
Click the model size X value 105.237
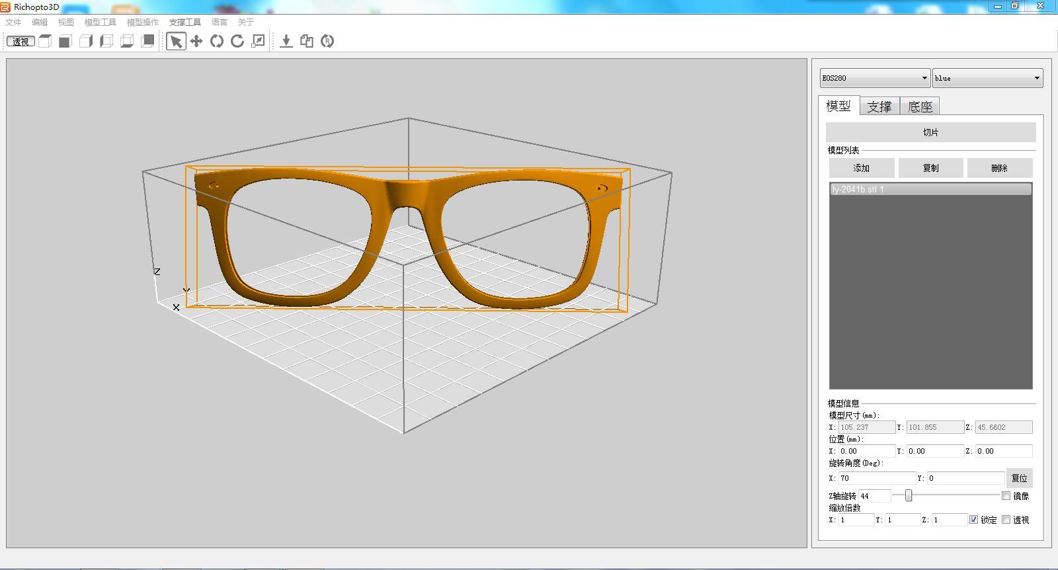[866, 427]
